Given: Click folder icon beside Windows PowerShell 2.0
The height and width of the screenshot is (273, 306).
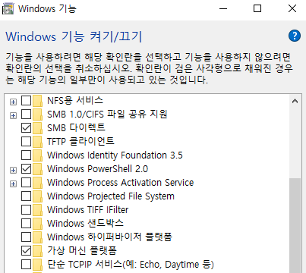Looking at the screenshot, I should (x=37, y=169).
